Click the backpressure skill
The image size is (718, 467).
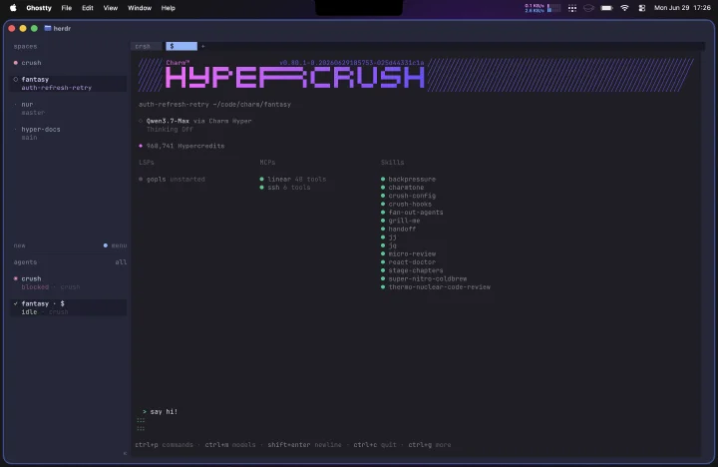[409, 180]
